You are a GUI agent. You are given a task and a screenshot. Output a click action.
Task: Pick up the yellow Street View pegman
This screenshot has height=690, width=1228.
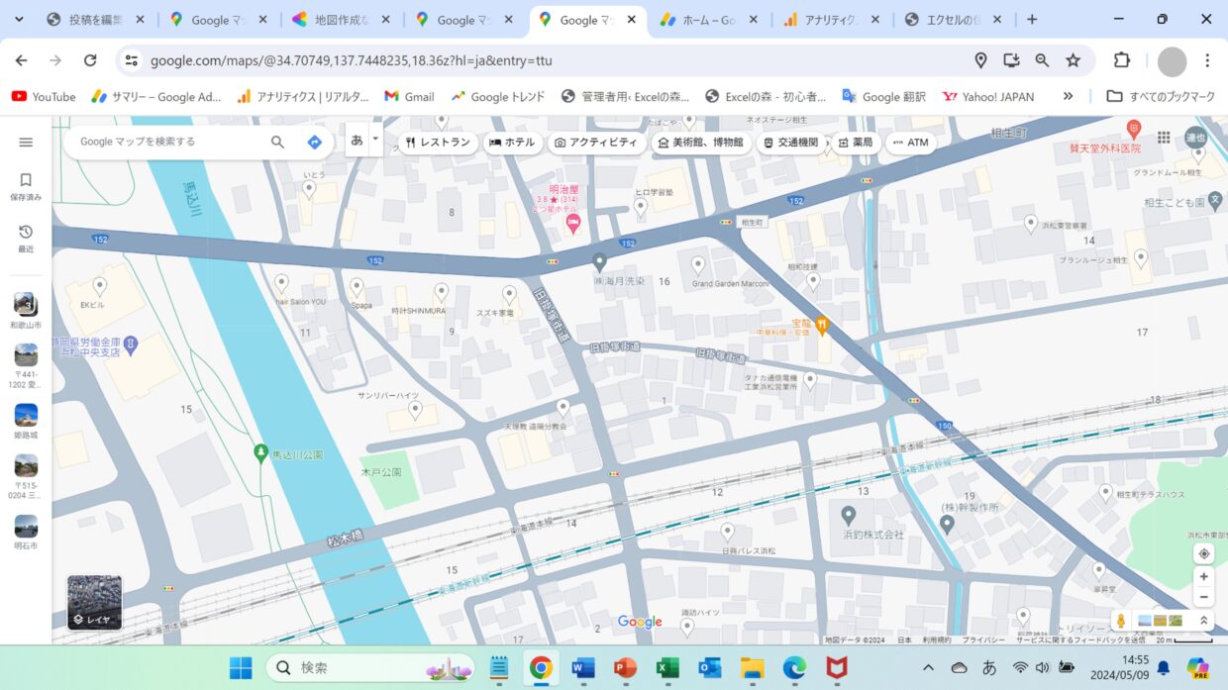[1121, 621]
